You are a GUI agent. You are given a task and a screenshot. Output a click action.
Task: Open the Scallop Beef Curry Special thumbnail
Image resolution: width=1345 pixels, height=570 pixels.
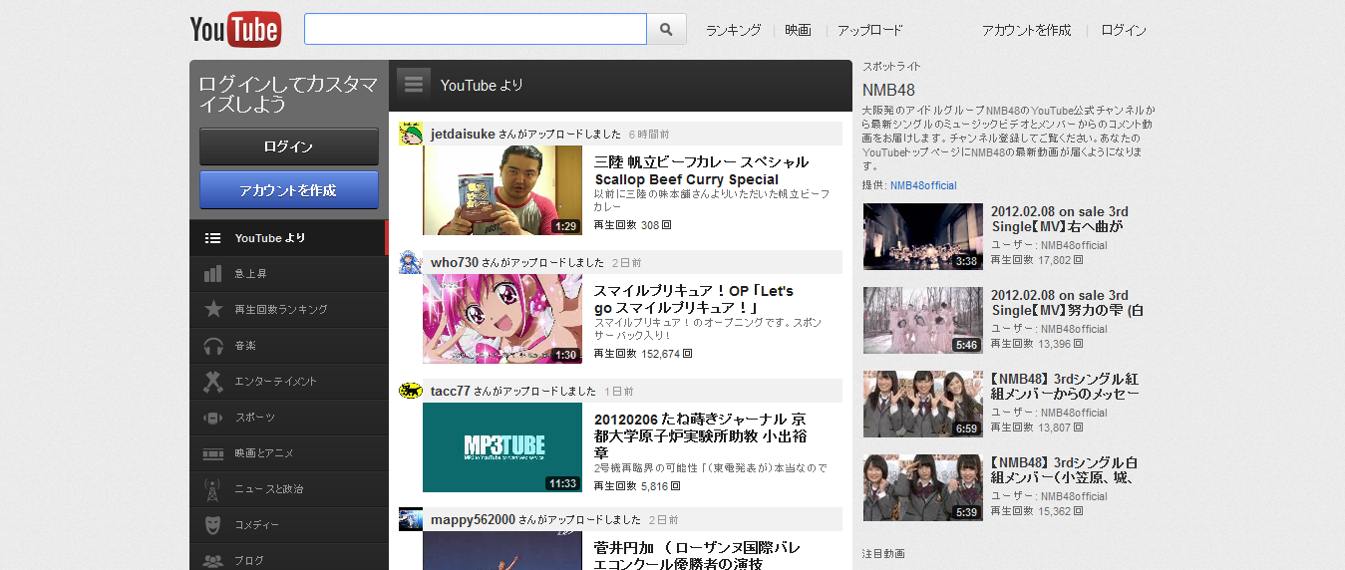503,190
